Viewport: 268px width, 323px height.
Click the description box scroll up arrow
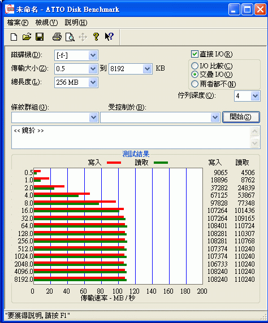click(x=255, y=131)
